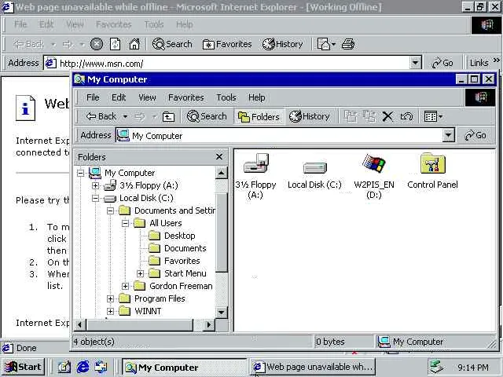This screenshot has width=503, height=377.
Task: Open Internet Explorer address dropdown arrow
Action: (x=416, y=63)
